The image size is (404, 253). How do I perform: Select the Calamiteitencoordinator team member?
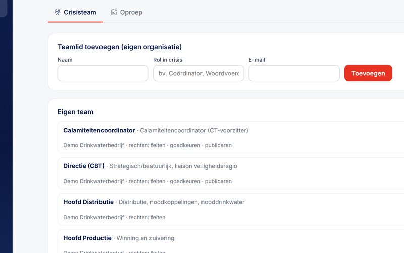click(x=231, y=137)
